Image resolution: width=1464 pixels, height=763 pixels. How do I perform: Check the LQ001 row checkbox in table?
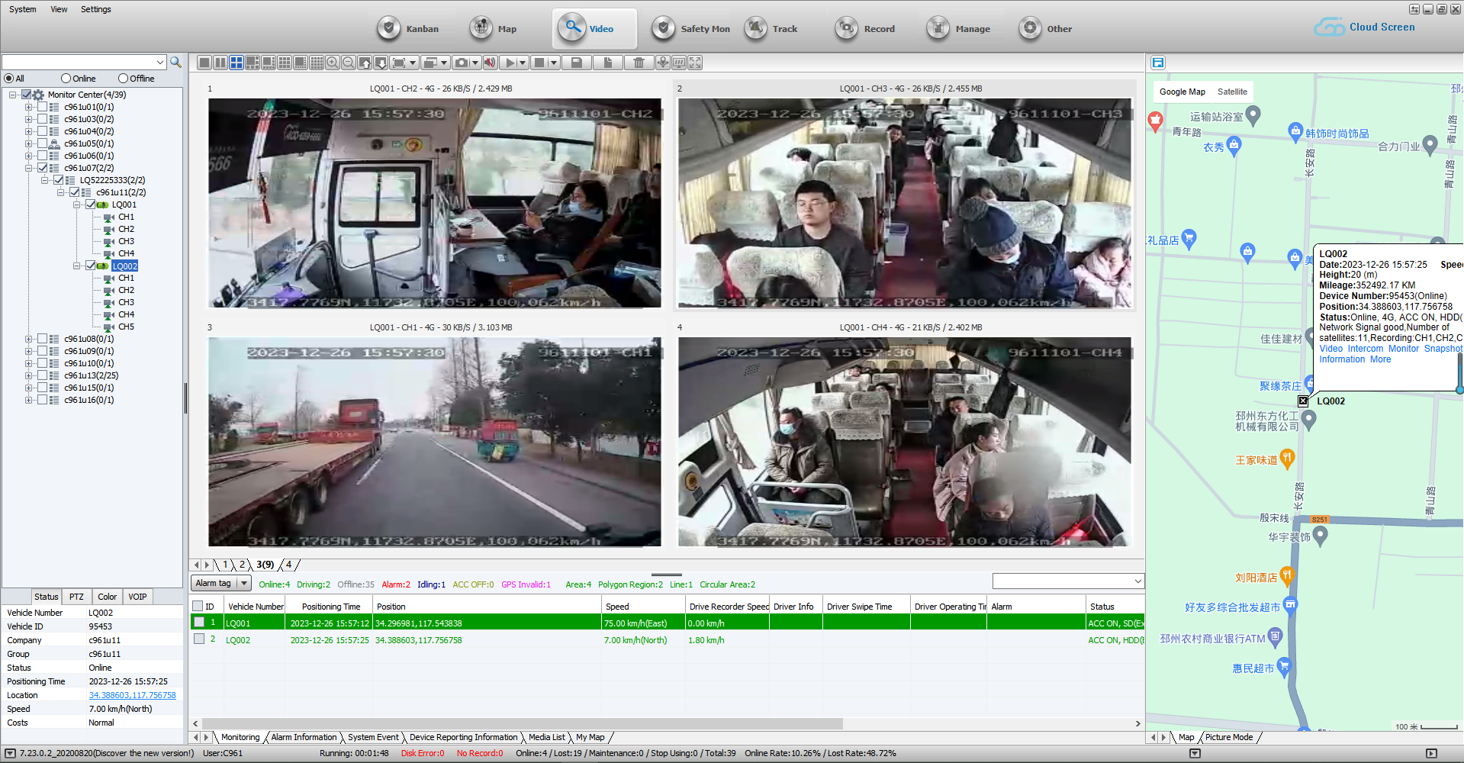(199, 622)
